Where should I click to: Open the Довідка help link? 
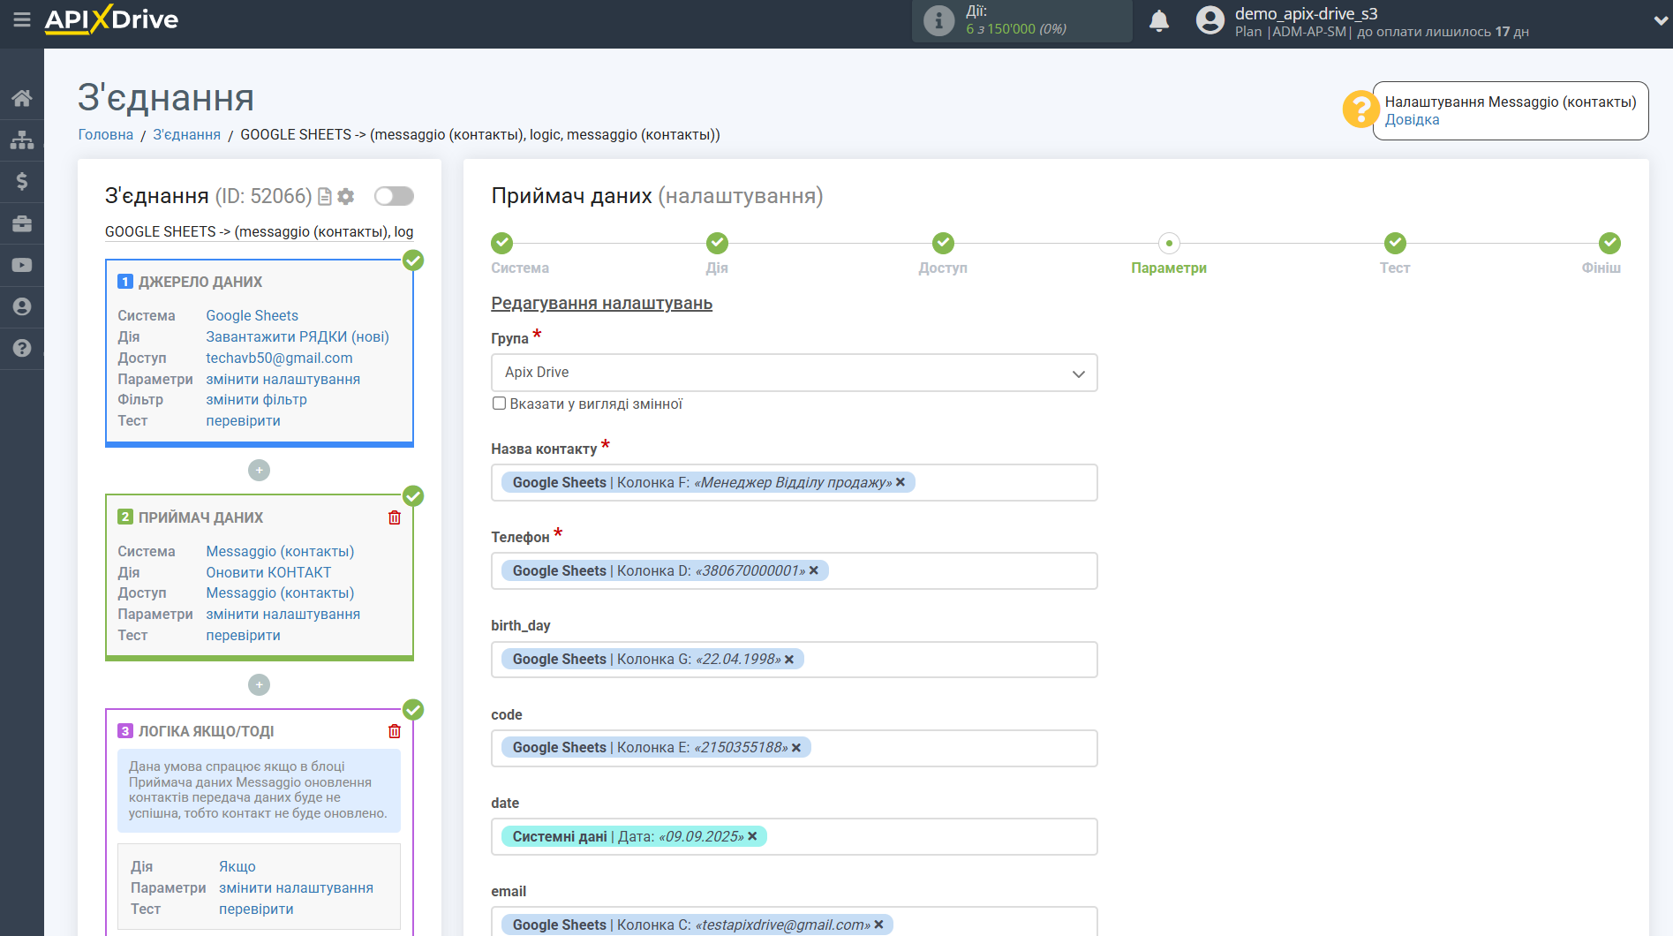[1412, 120]
